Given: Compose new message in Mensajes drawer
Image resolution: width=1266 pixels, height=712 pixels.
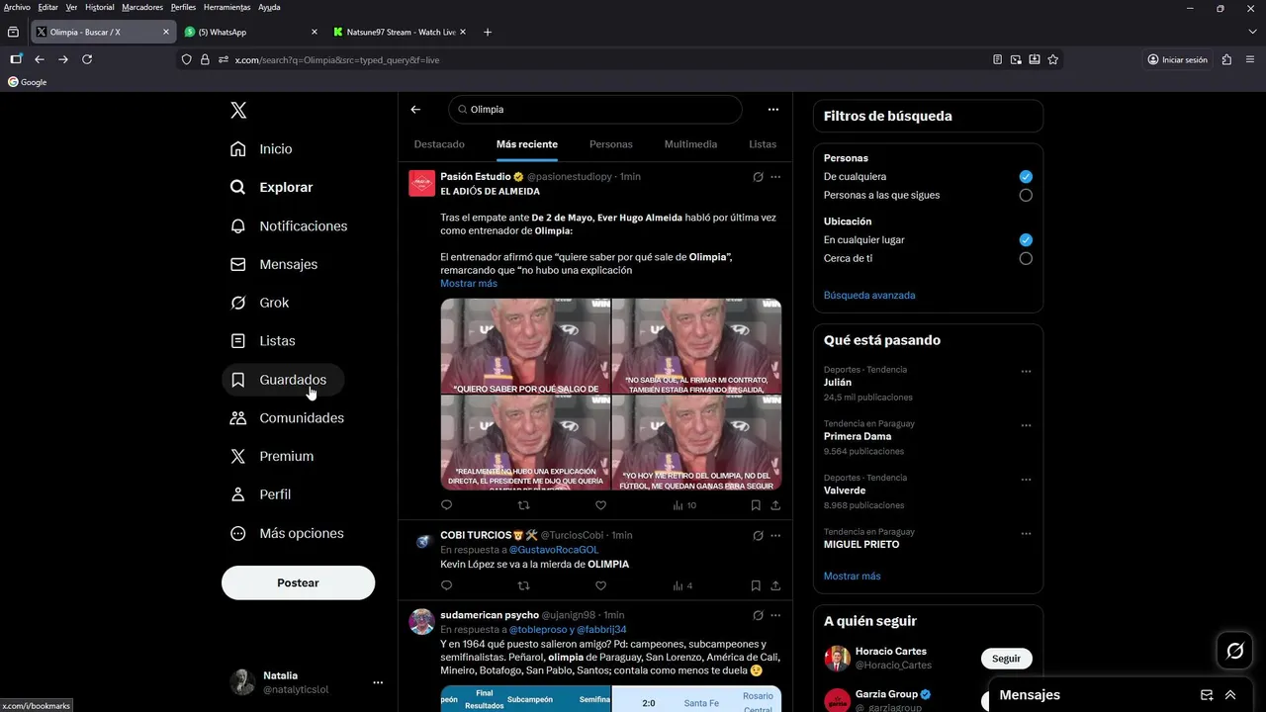Looking at the screenshot, I should (1207, 695).
